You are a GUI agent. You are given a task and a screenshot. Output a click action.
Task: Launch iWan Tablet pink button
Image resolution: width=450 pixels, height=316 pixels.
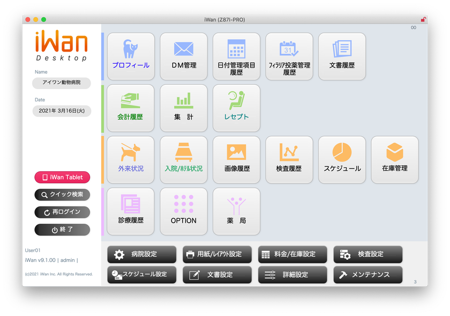[62, 177]
